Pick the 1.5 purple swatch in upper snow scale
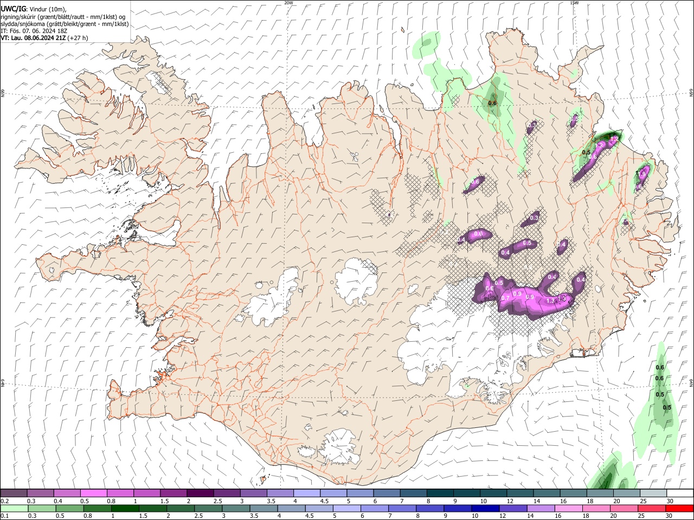 pyautogui.click(x=173, y=493)
